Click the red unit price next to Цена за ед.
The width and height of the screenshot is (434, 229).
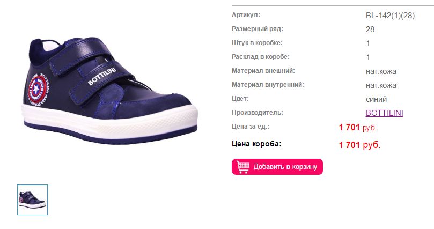tap(358, 127)
